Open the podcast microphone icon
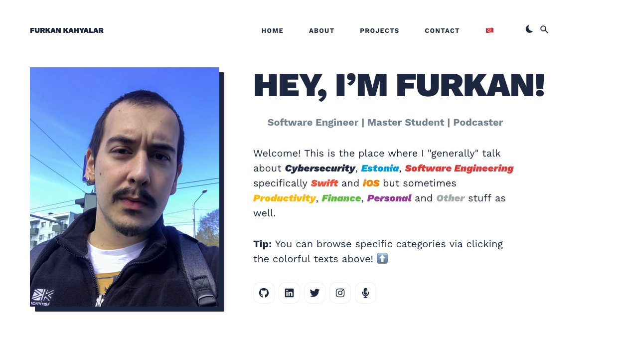 (x=365, y=293)
